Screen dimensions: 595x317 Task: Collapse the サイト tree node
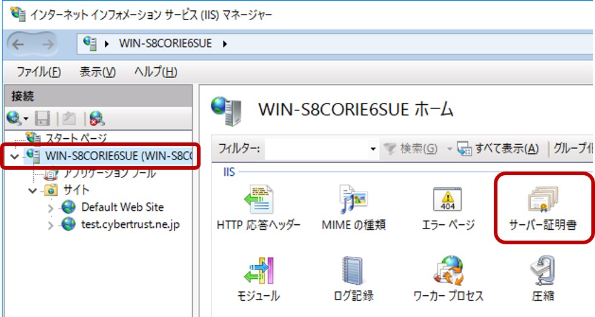[x=32, y=191]
